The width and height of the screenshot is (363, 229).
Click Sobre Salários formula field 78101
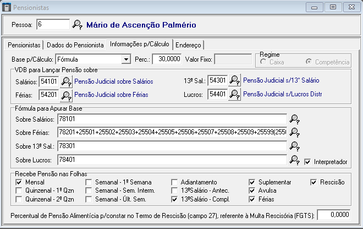[172, 119]
